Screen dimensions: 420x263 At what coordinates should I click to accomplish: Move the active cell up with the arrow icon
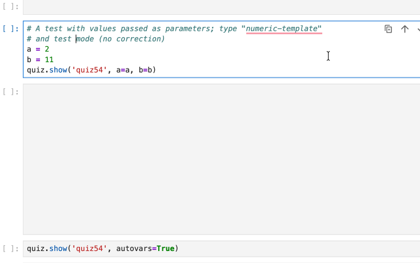(x=405, y=29)
